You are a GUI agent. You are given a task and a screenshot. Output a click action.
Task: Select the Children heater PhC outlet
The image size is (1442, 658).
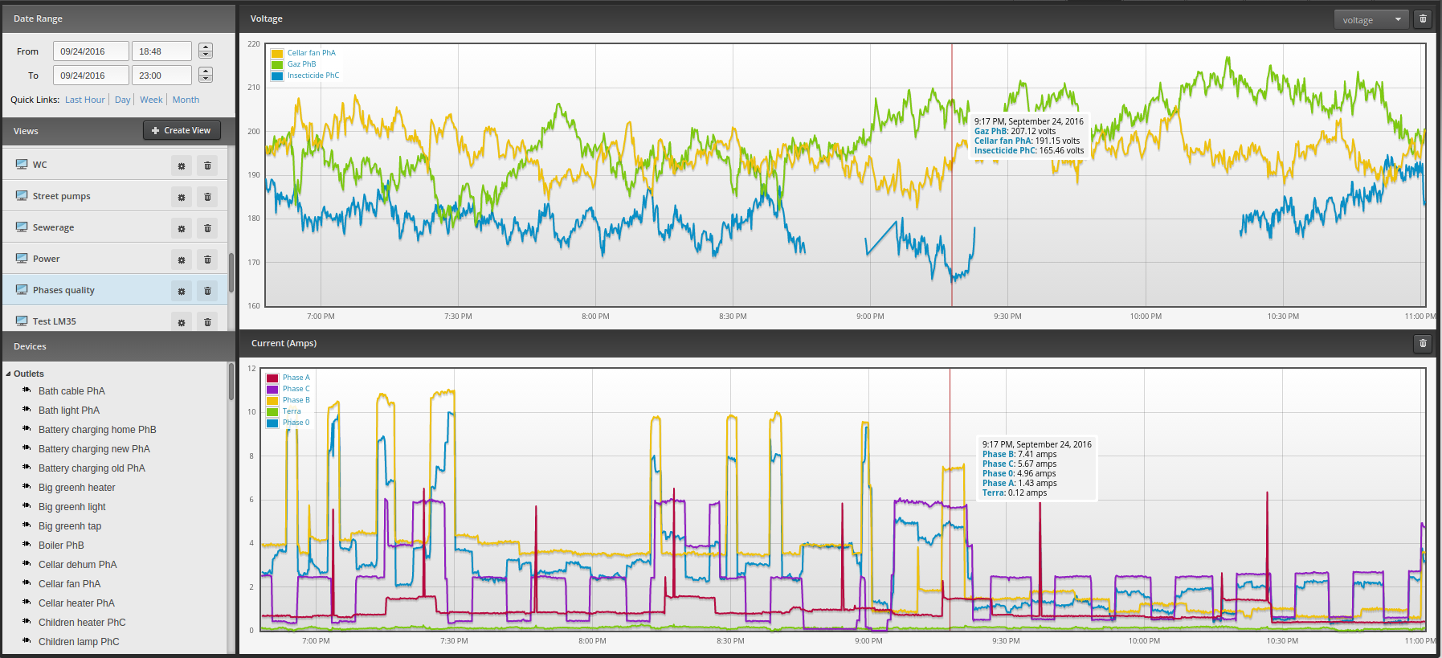82,623
